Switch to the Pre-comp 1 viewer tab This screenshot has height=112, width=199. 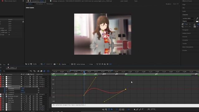pos(50,4)
